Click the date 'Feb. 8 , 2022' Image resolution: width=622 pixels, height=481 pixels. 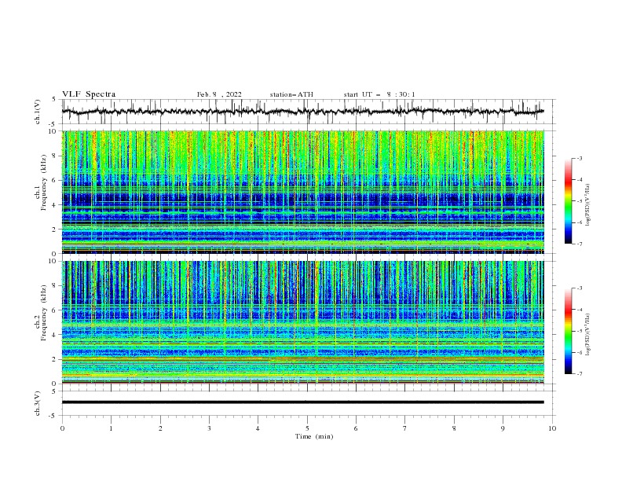click(x=219, y=94)
